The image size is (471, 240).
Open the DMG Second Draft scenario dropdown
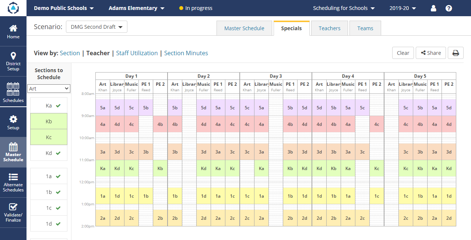click(x=96, y=27)
